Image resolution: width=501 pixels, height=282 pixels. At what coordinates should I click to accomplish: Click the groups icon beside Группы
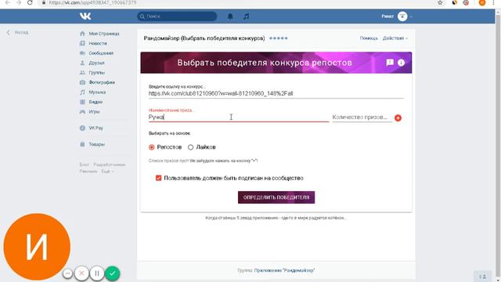(82, 73)
